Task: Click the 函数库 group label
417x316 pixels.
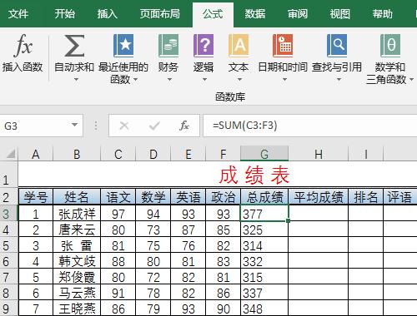Action: click(230, 96)
